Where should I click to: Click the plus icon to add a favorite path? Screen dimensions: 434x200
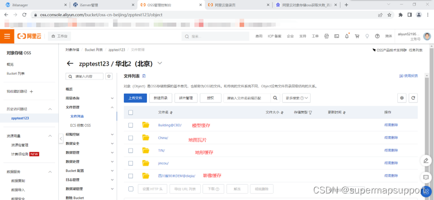point(31,91)
